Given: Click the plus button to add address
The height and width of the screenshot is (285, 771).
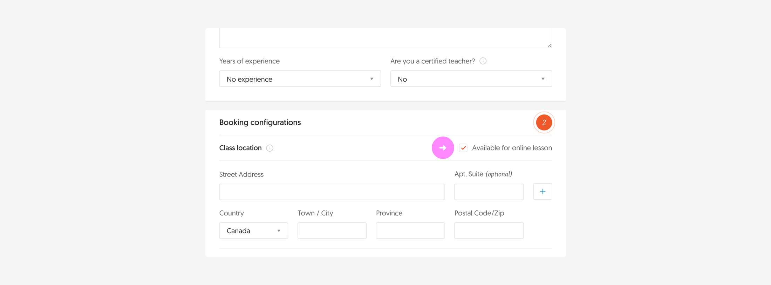Looking at the screenshot, I should pyautogui.click(x=543, y=192).
